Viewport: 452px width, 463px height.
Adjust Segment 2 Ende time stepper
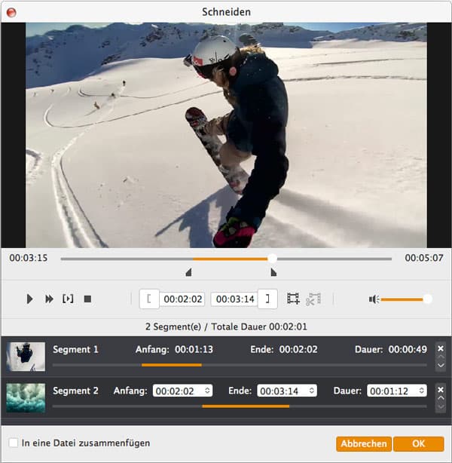click(x=311, y=391)
